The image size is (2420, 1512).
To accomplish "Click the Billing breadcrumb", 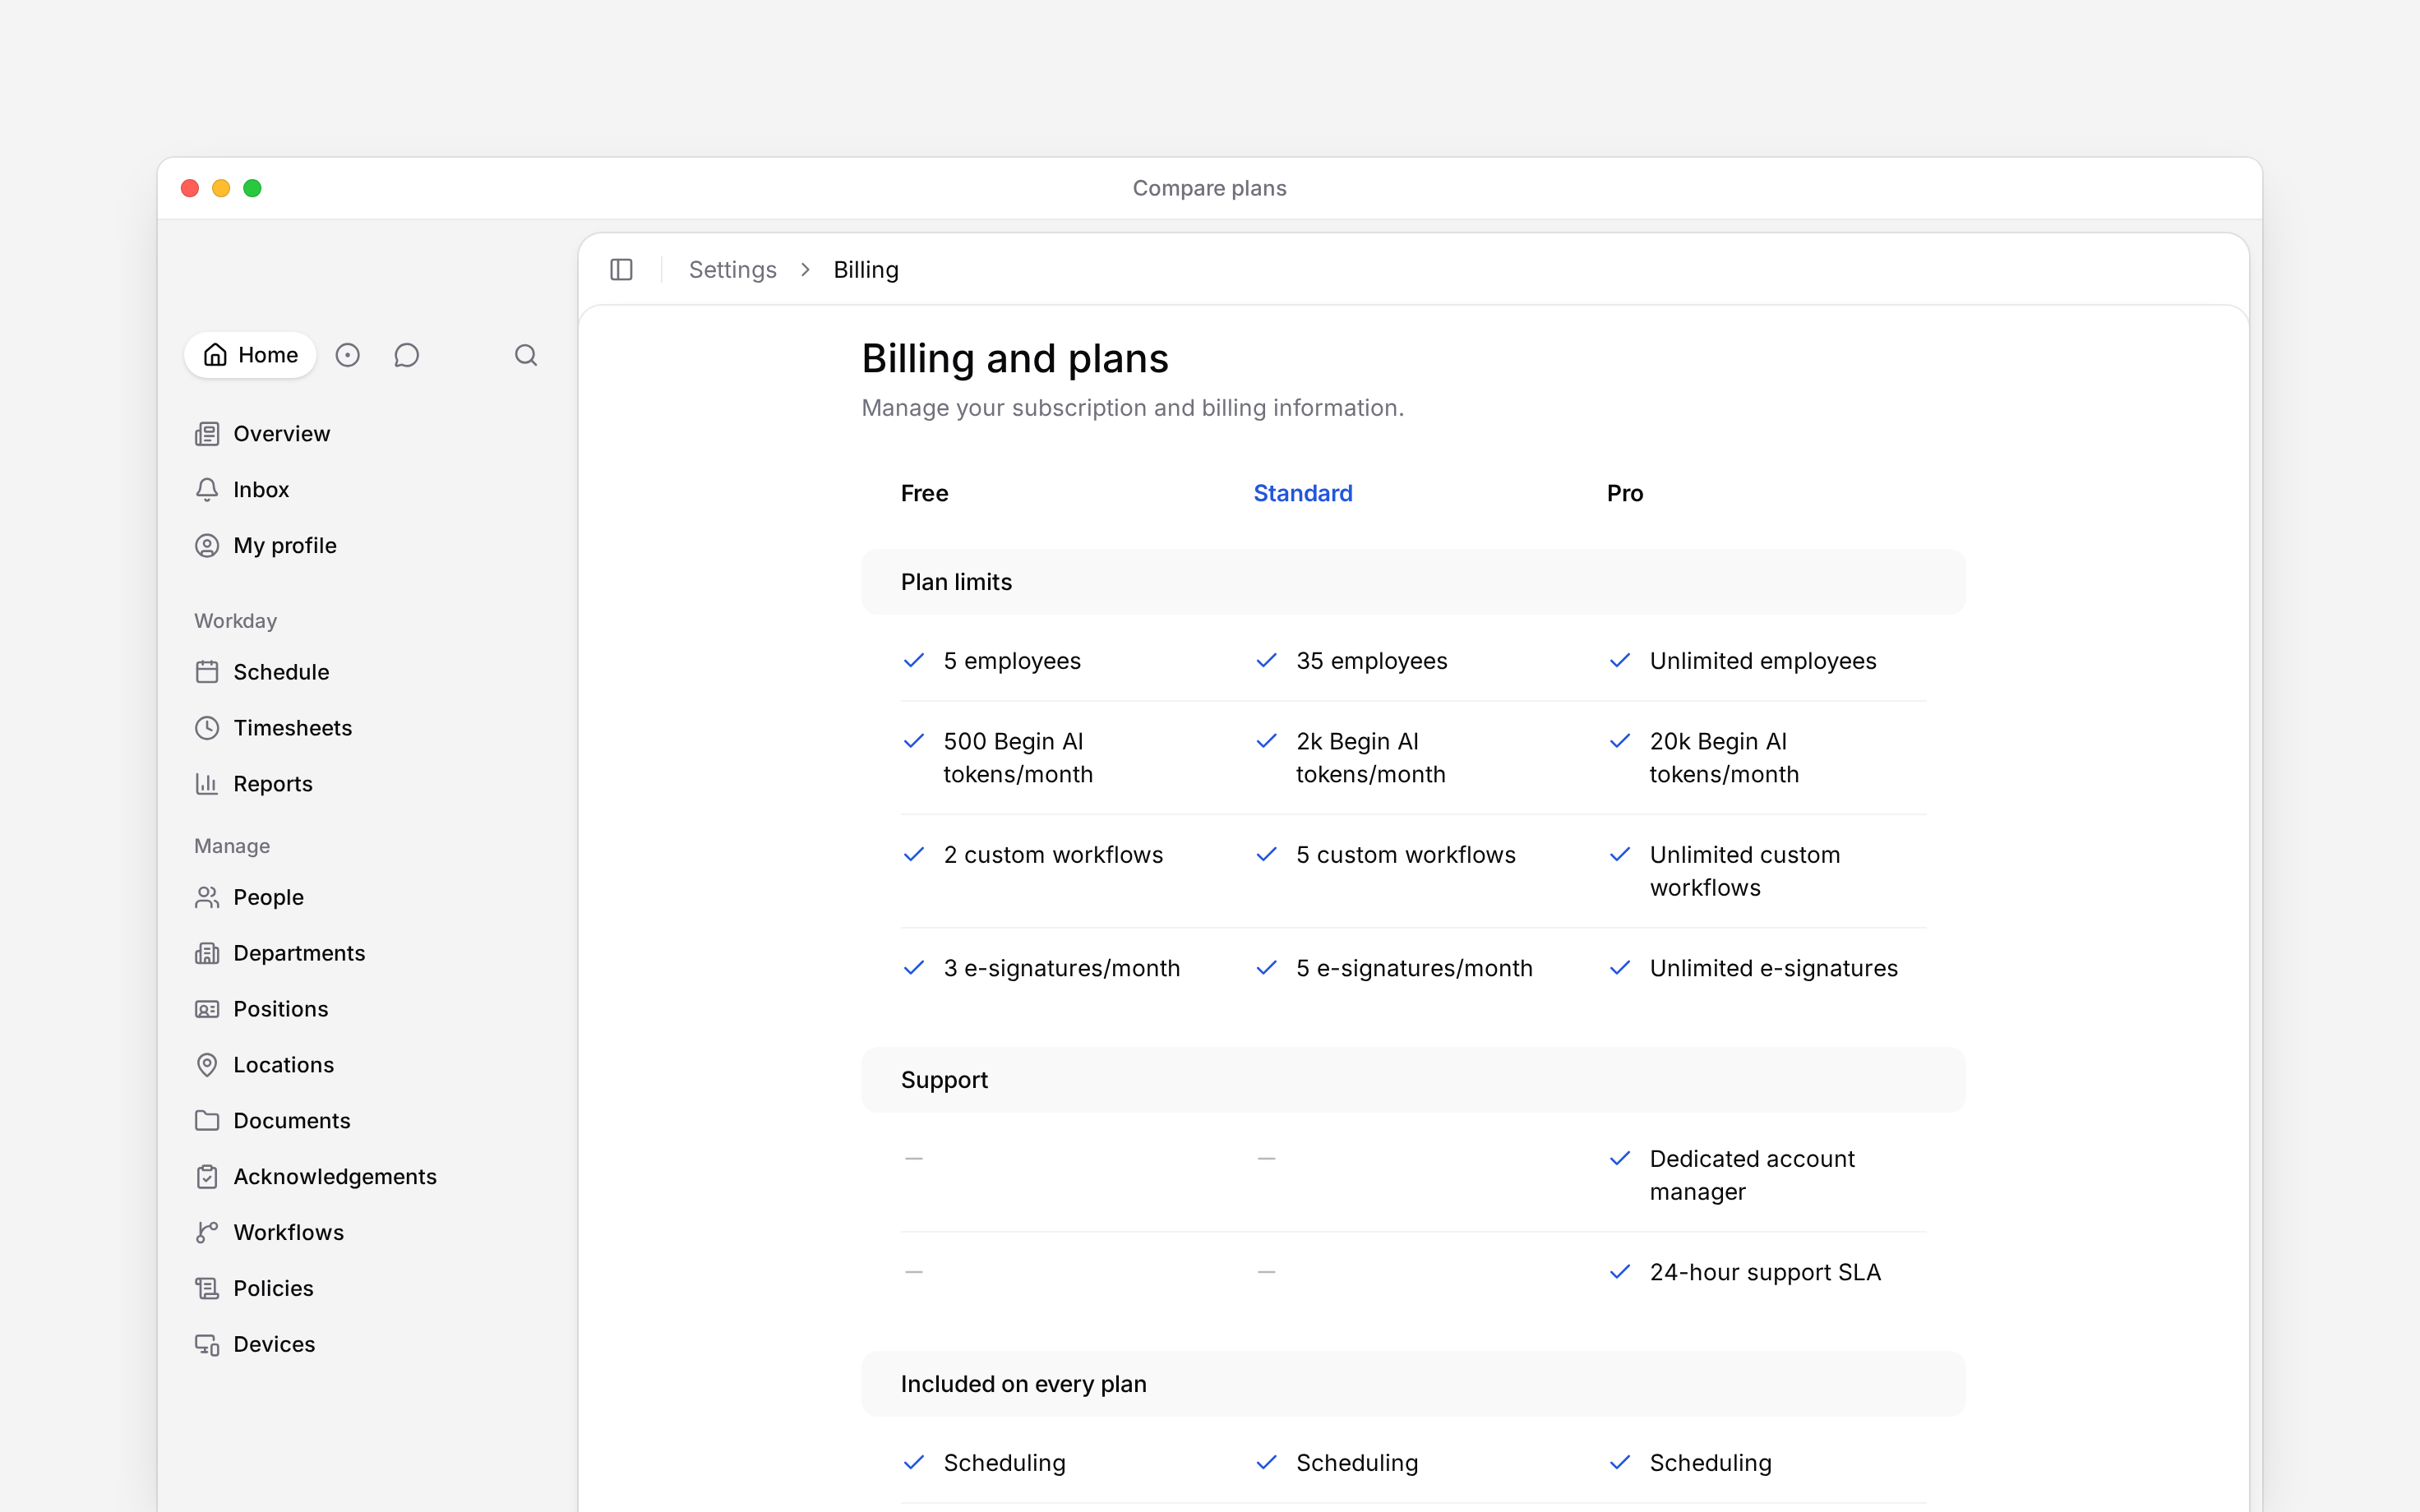I will point(866,270).
